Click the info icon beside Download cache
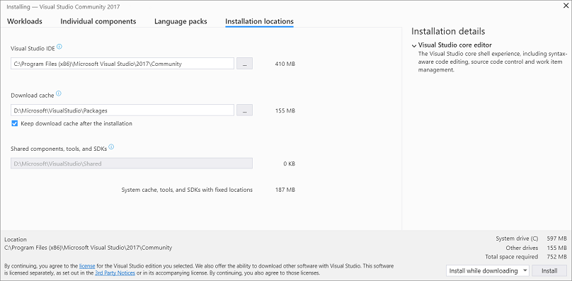Screen dimensions: 572x281 pyautogui.click(x=59, y=94)
